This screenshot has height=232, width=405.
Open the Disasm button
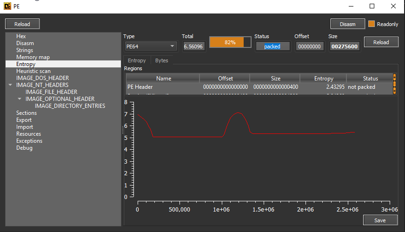tap(348, 24)
